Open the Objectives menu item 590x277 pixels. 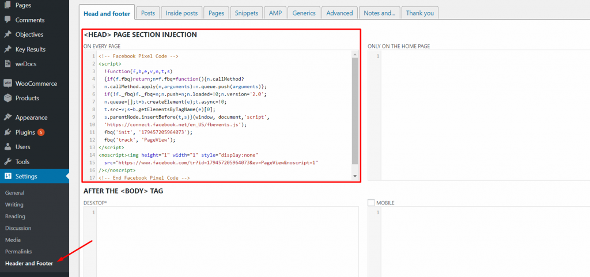(29, 35)
